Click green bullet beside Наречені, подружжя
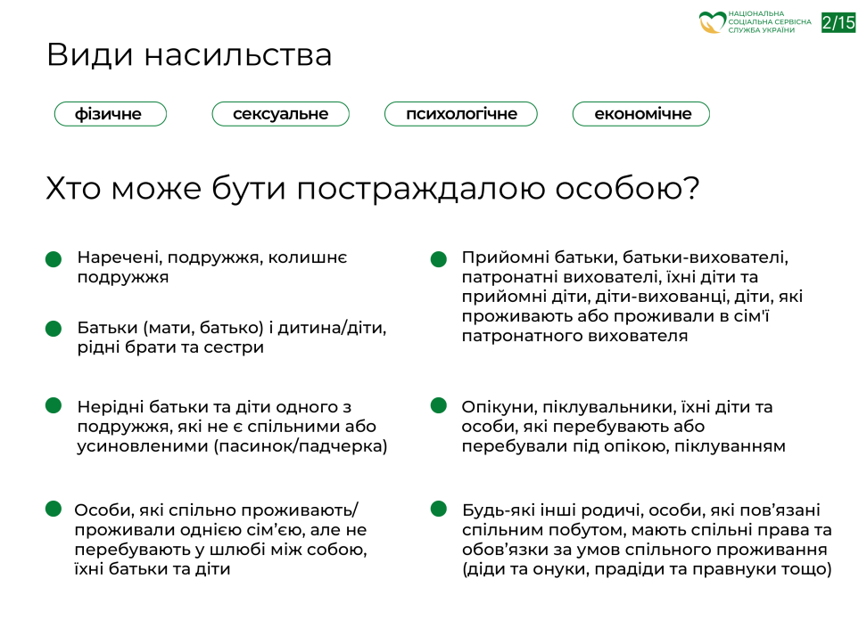The width and height of the screenshot is (867, 628). 54,258
